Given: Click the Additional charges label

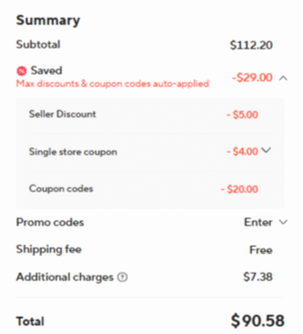Looking at the screenshot, I should pyautogui.click(x=65, y=277).
